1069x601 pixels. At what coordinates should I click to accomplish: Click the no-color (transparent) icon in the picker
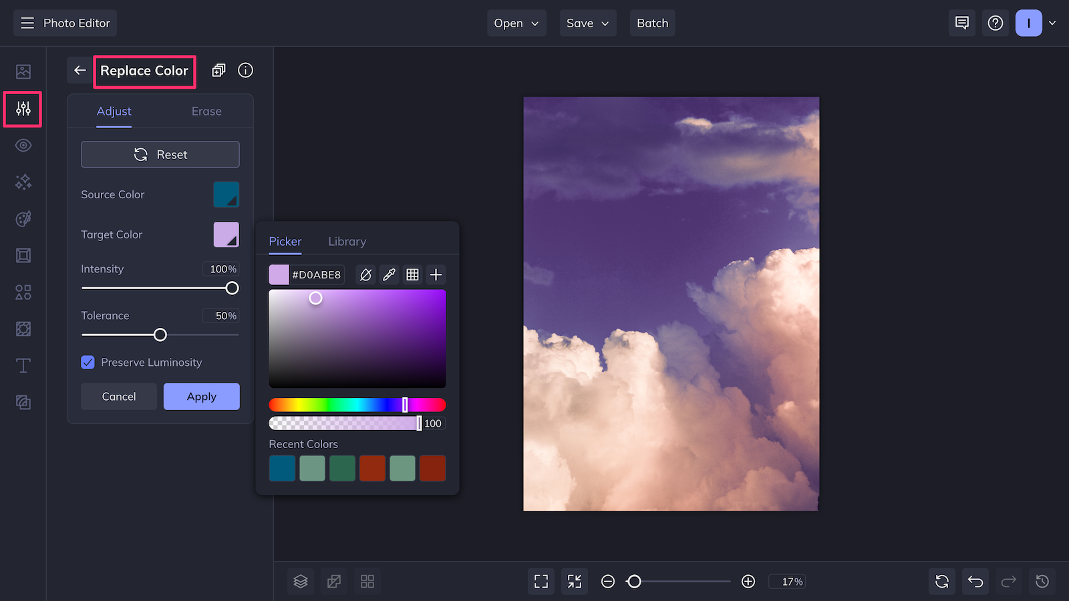pos(365,274)
